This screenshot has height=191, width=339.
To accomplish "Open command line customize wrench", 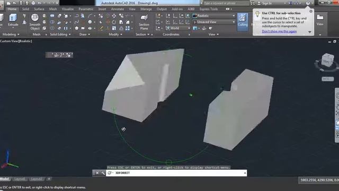I will coord(103,173).
